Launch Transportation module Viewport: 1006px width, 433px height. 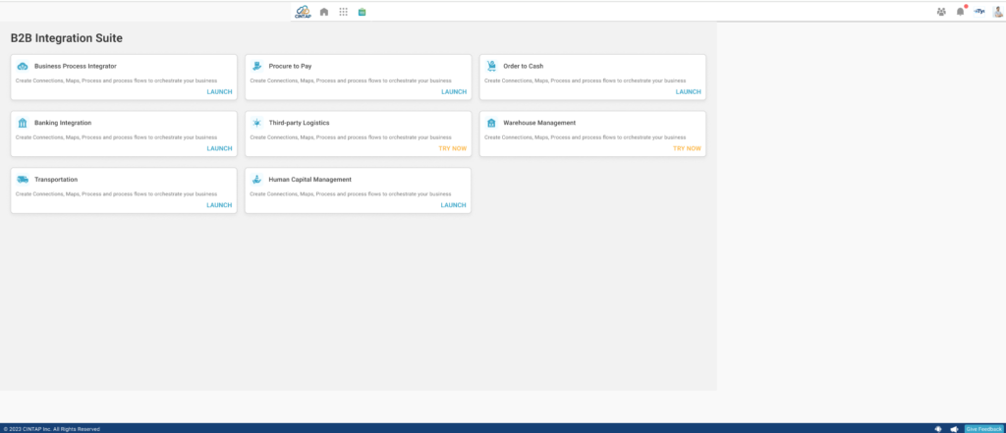click(219, 205)
